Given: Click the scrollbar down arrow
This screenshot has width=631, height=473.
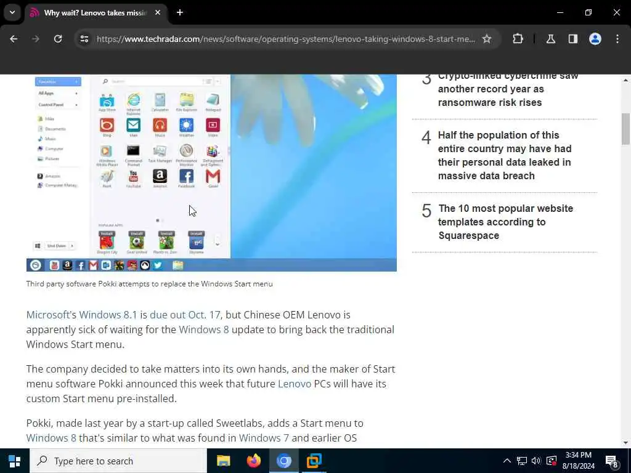Looking at the screenshot, I should [x=625, y=443].
